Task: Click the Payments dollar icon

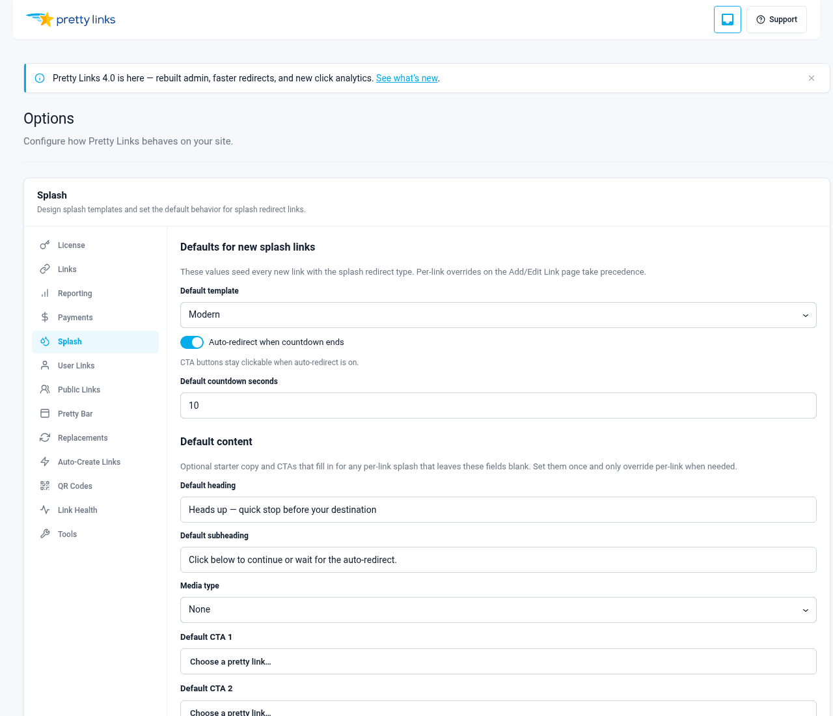Action: [45, 318]
